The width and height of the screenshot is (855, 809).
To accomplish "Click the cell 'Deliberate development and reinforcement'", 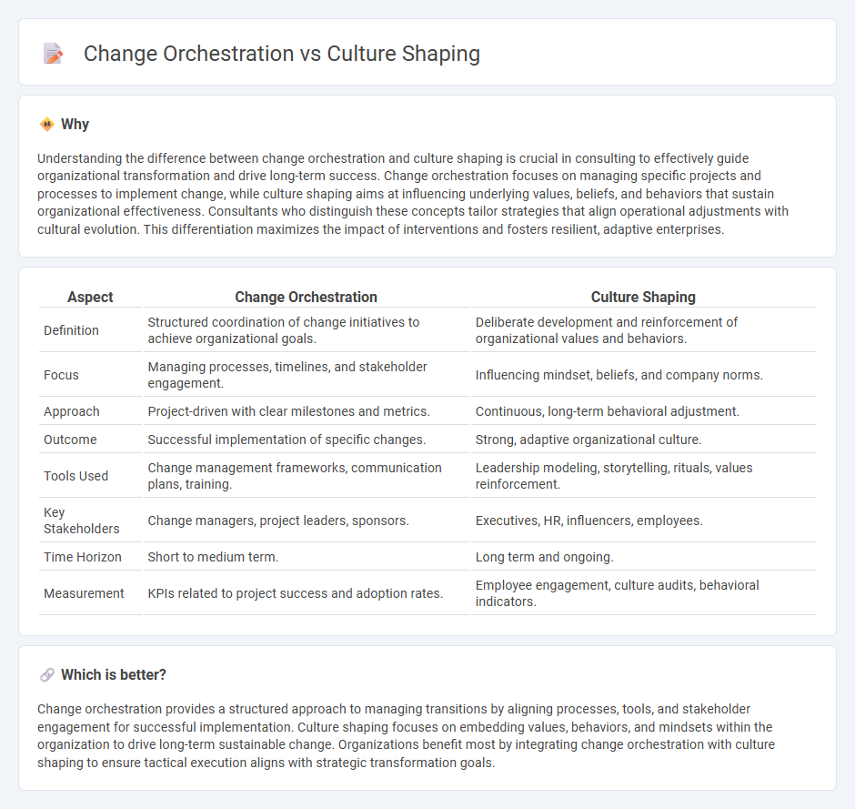I will [x=643, y=330].
